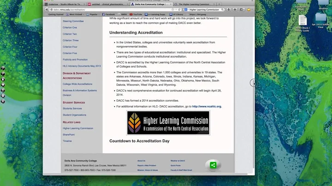The image size is (332, 186).
Task: Click yellow add-on icon in toolbar
Action: 249,10
